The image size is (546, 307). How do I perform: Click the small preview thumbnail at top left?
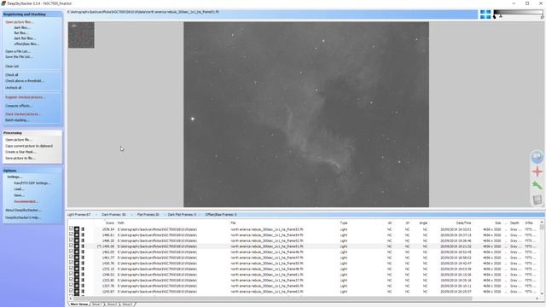coord(81,35)
